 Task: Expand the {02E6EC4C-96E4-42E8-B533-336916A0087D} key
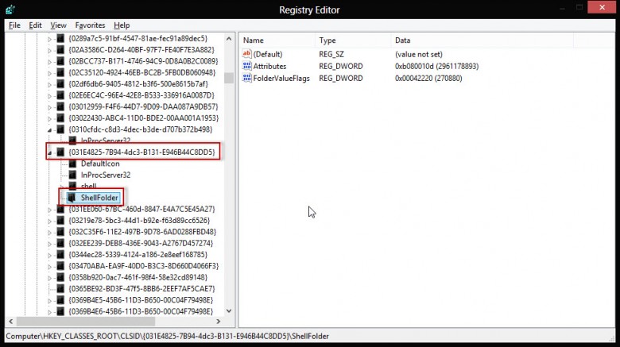pyautogui.click(x=49, y=96)
